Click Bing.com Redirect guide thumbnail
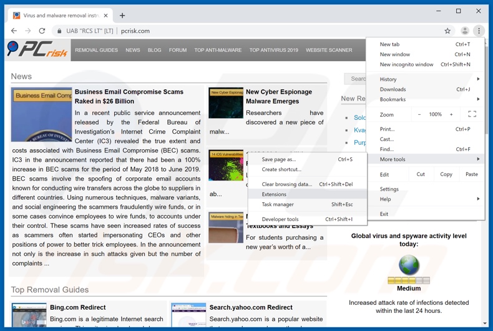Image resolution: width=493 pixels, height=331 pixels. (x=29, y=315)
